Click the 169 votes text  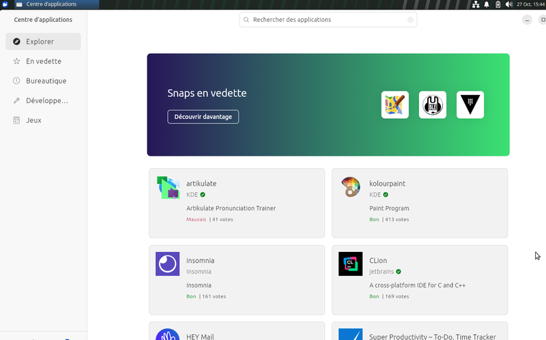pyautogui.click(x=397, y=296)
